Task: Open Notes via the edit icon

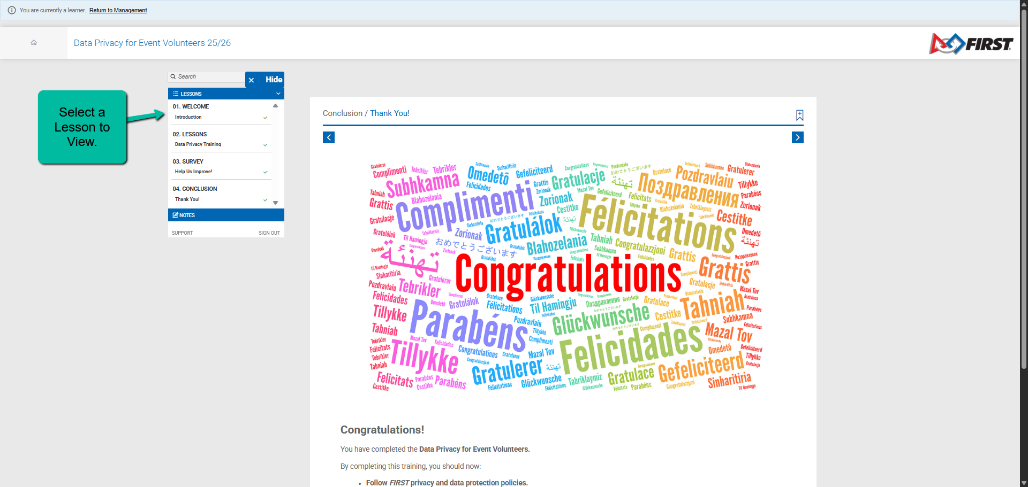Action: [175, 215]
